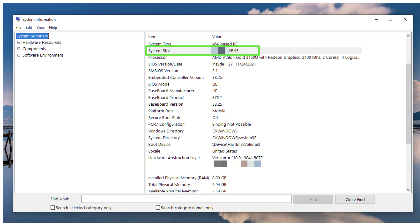Enable Search selected category only
The image size is (420, 224).
tap(52, 207)
